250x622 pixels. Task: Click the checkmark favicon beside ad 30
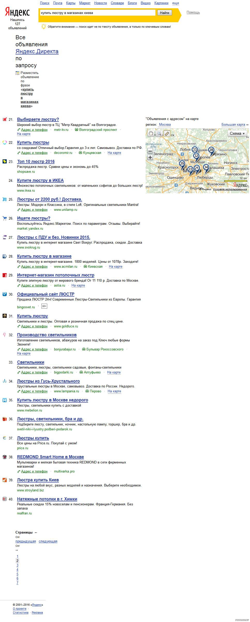coord(5,294)
